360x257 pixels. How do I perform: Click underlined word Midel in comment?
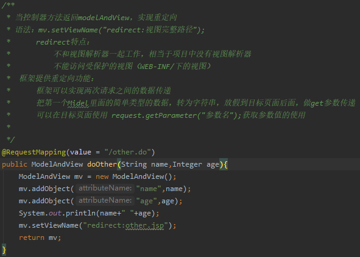coord(78,103)
